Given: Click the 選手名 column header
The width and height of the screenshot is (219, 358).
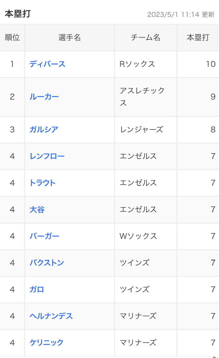Looking at the screenshot, I should point(69,37).
